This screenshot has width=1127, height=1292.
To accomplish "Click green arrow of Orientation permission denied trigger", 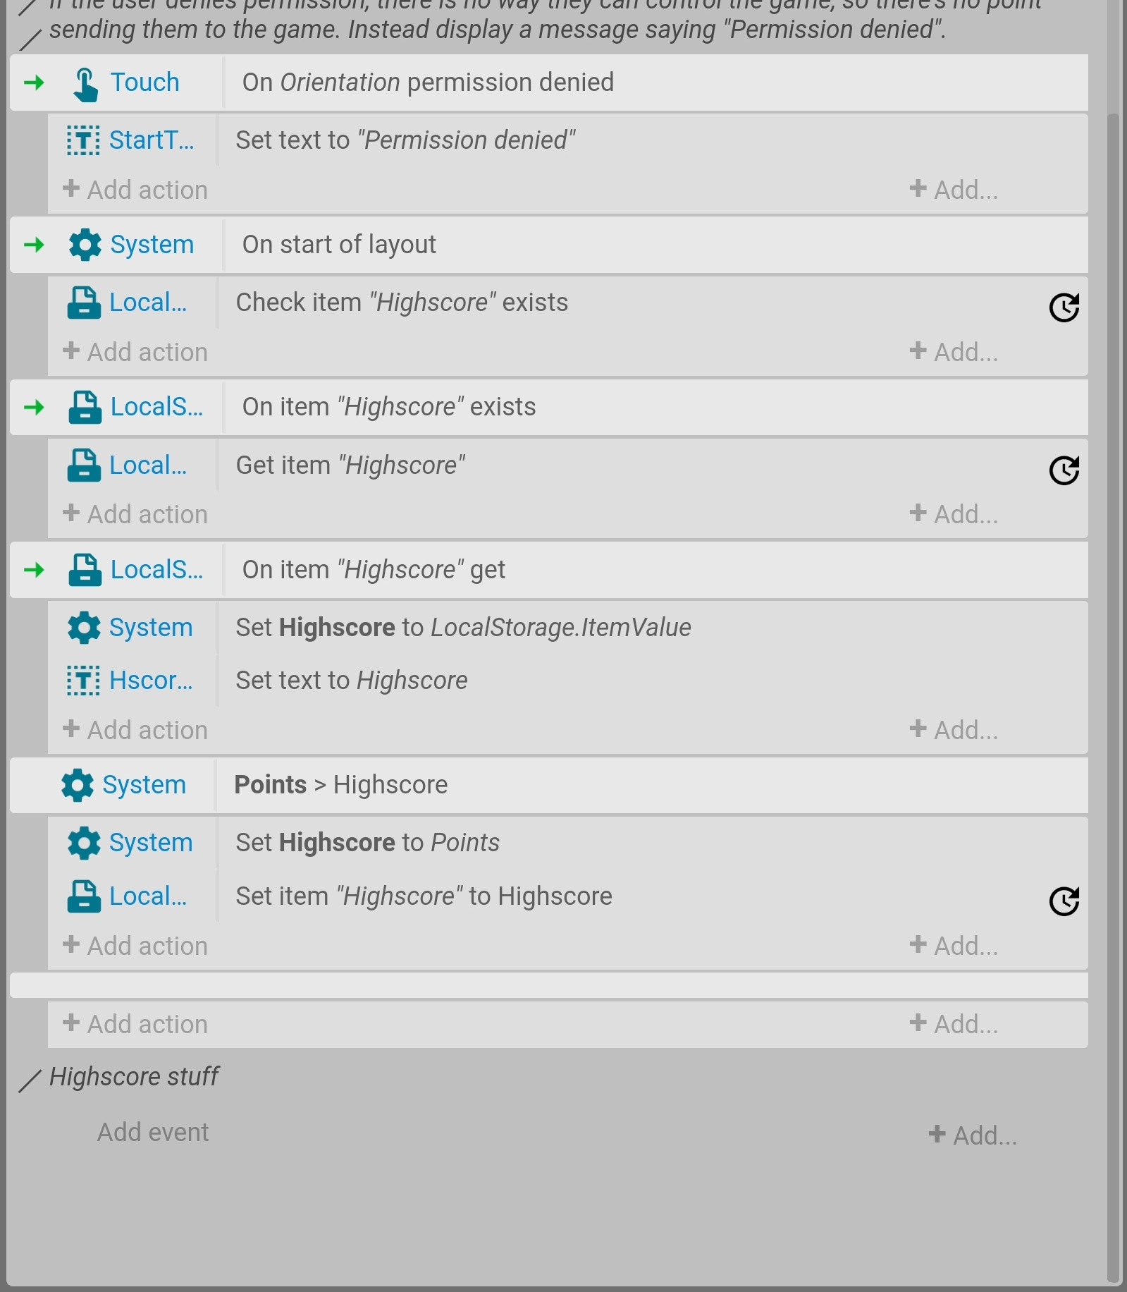I will (34, 83).
